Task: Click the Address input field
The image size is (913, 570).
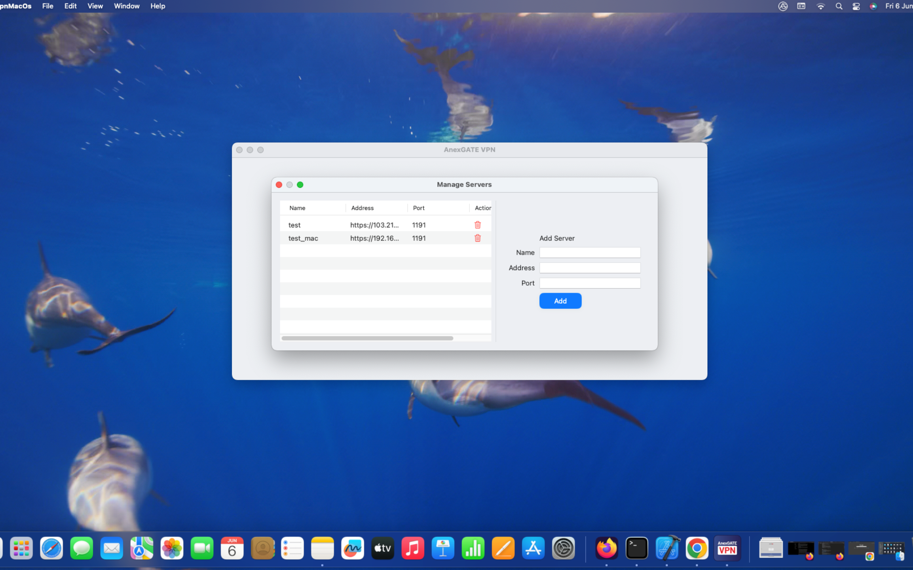Action: pyautogui.click(x=590, y=268)
